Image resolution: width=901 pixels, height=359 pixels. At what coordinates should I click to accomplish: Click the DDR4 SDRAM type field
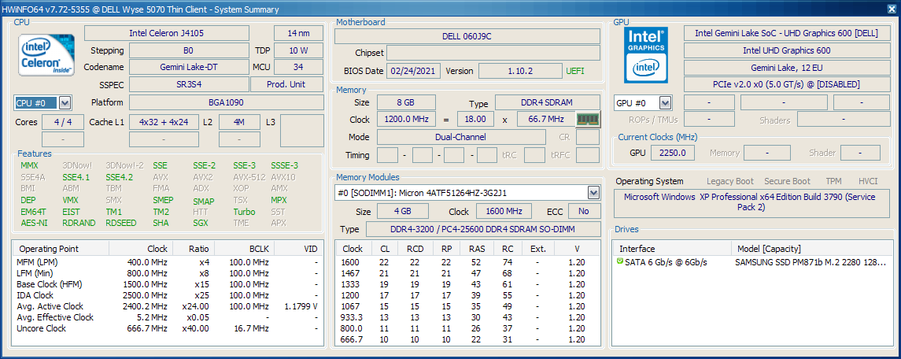(x=547, y=102)
